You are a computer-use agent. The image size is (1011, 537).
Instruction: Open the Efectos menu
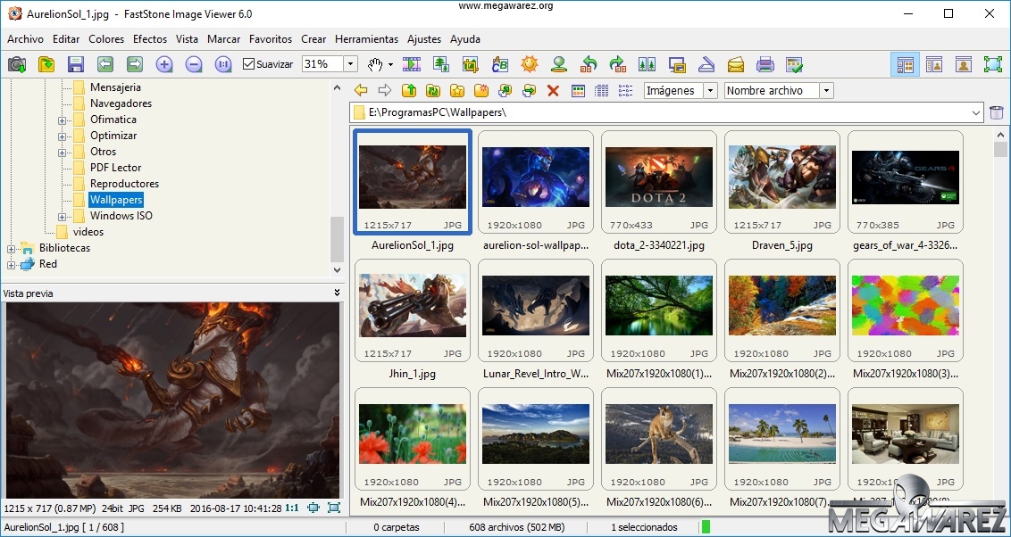[150, 39]
